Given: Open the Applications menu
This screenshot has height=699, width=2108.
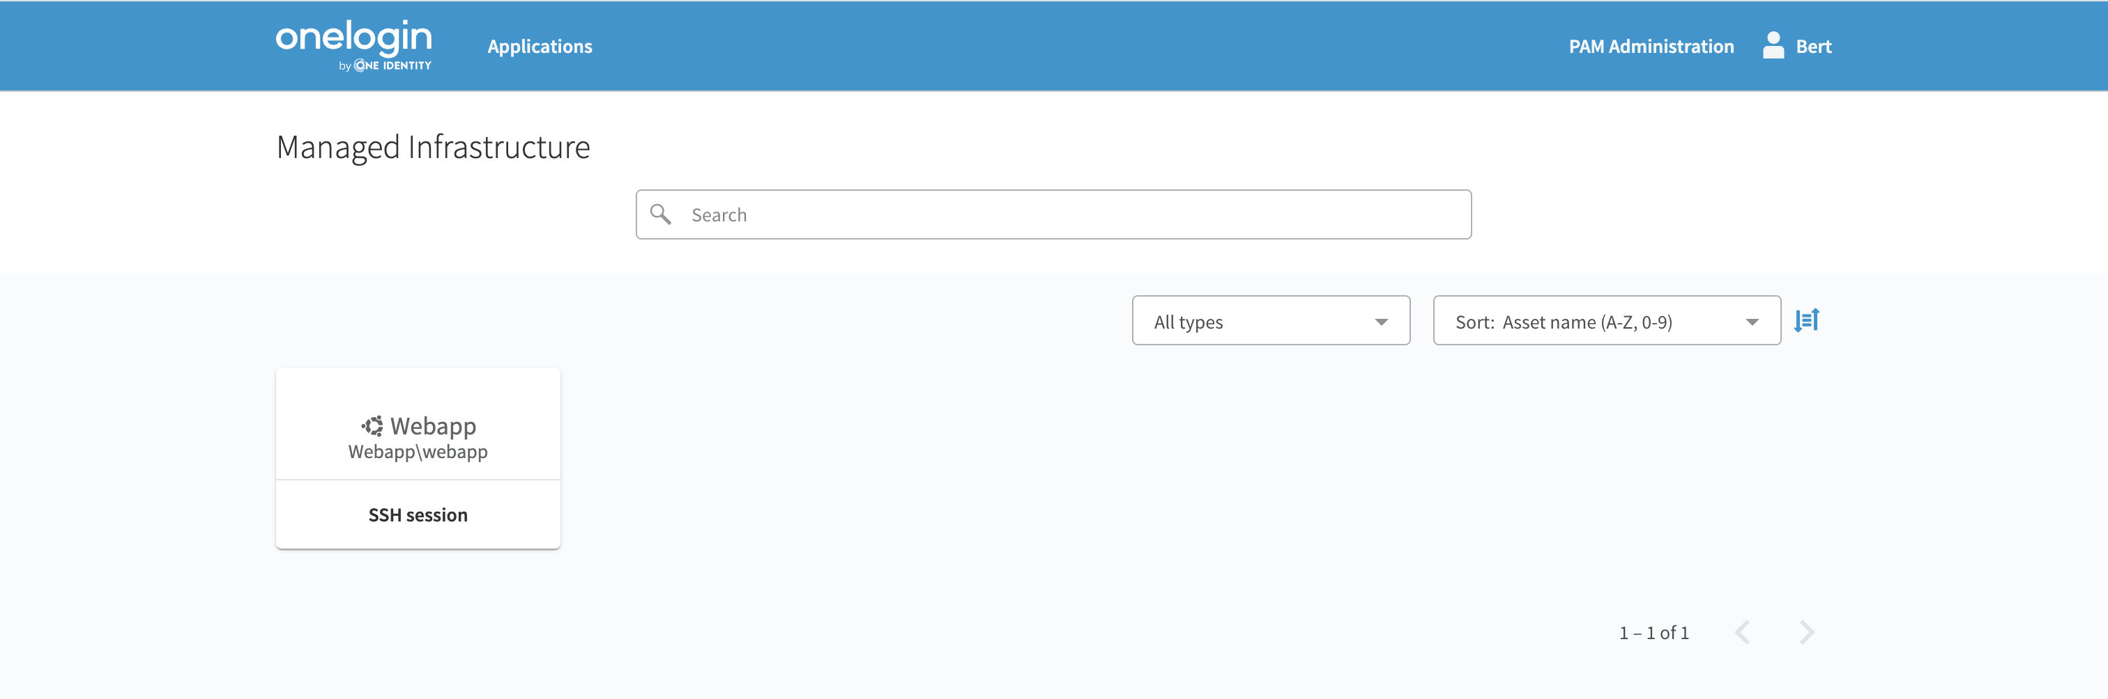Looking at the screenshot, I should point(540,47).
